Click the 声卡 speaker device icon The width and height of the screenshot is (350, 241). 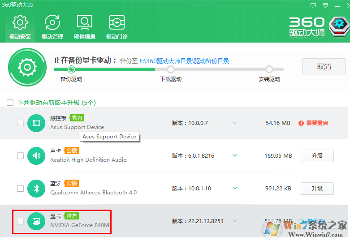[x=36, y=155]
